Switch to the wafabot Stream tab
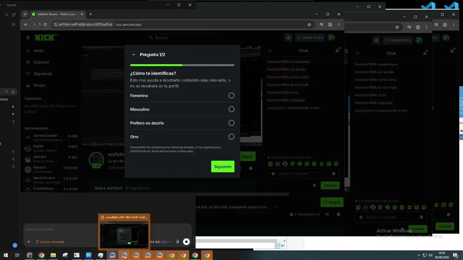463x260 pixels. point(58,14)
